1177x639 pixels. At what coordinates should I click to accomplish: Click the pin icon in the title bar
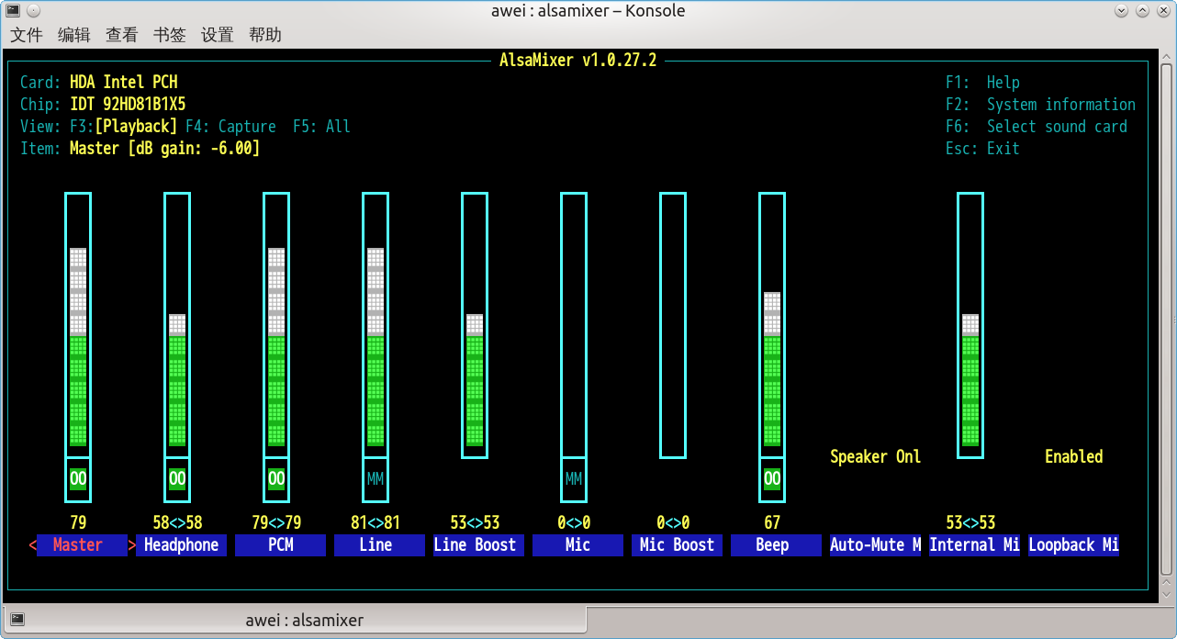point(34,11)
